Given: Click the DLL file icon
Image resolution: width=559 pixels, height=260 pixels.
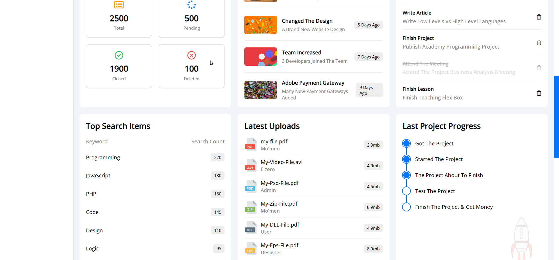Looking at the screenshot, I should [250, 228].
